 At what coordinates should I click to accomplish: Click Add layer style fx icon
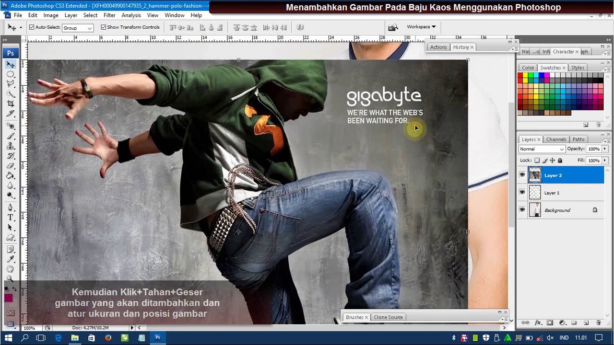538,323
